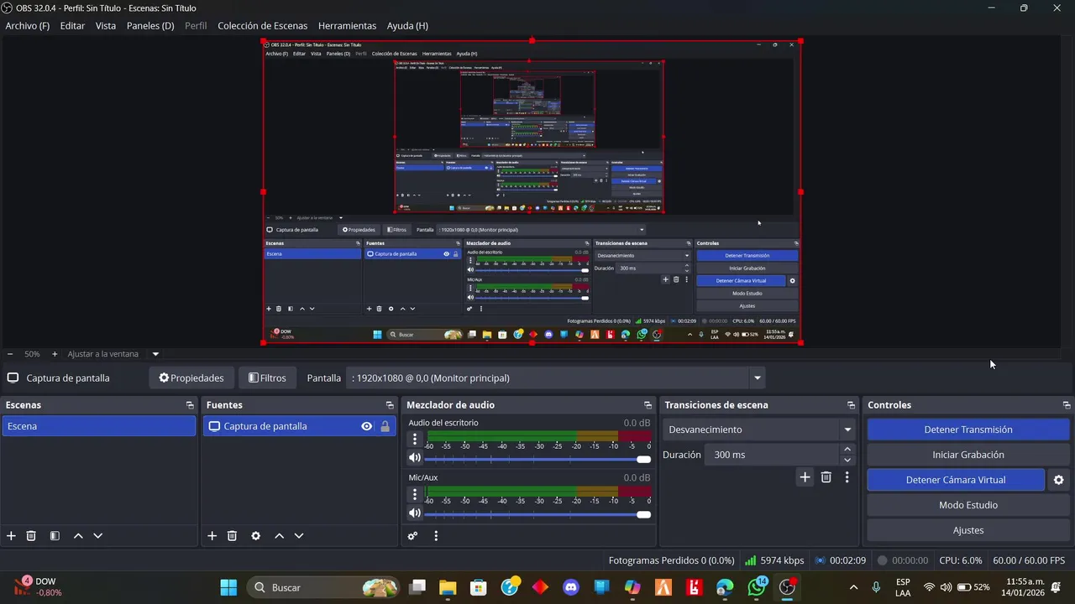This screenshot has width=1075, height=604.
Task: Select Captura de pantalla source row
Action: coord(298,426)
